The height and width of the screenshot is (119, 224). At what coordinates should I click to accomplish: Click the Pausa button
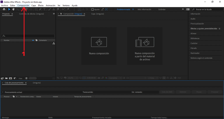point(199,92)
